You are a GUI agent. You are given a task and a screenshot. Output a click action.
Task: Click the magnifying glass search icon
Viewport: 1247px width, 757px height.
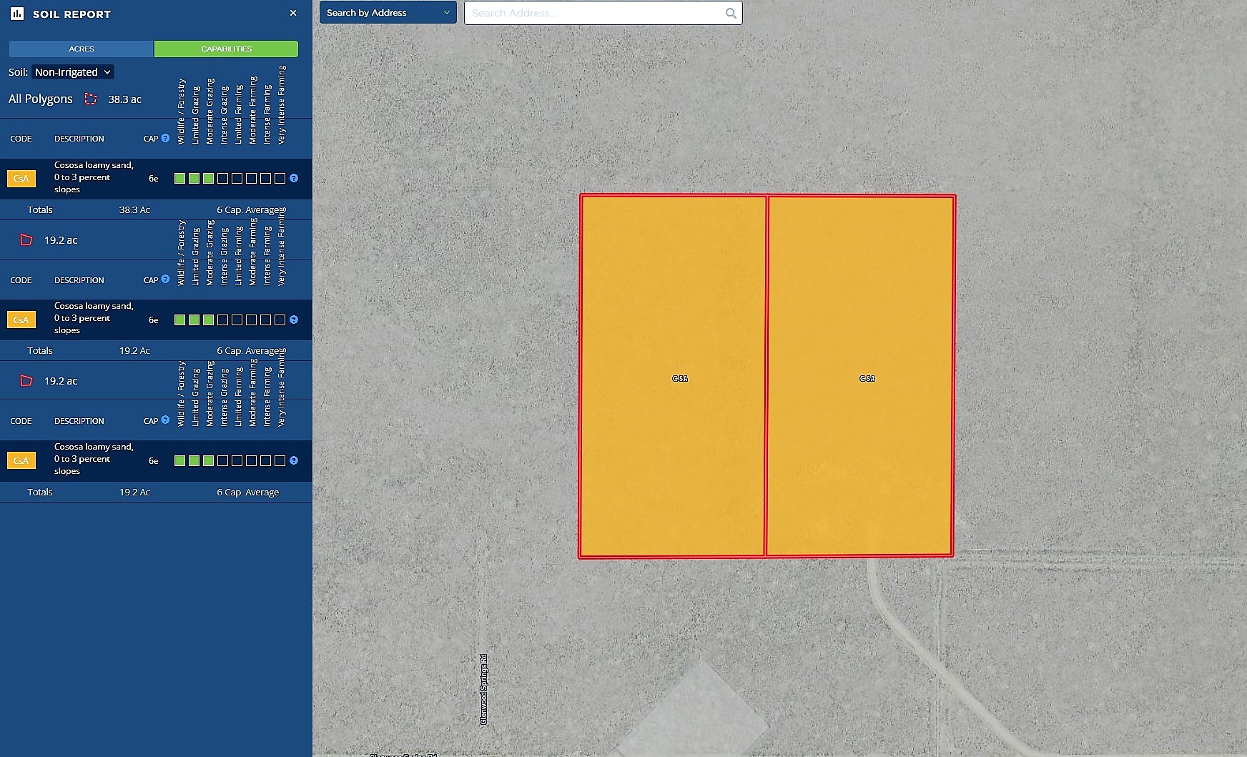tap(731, 13)
